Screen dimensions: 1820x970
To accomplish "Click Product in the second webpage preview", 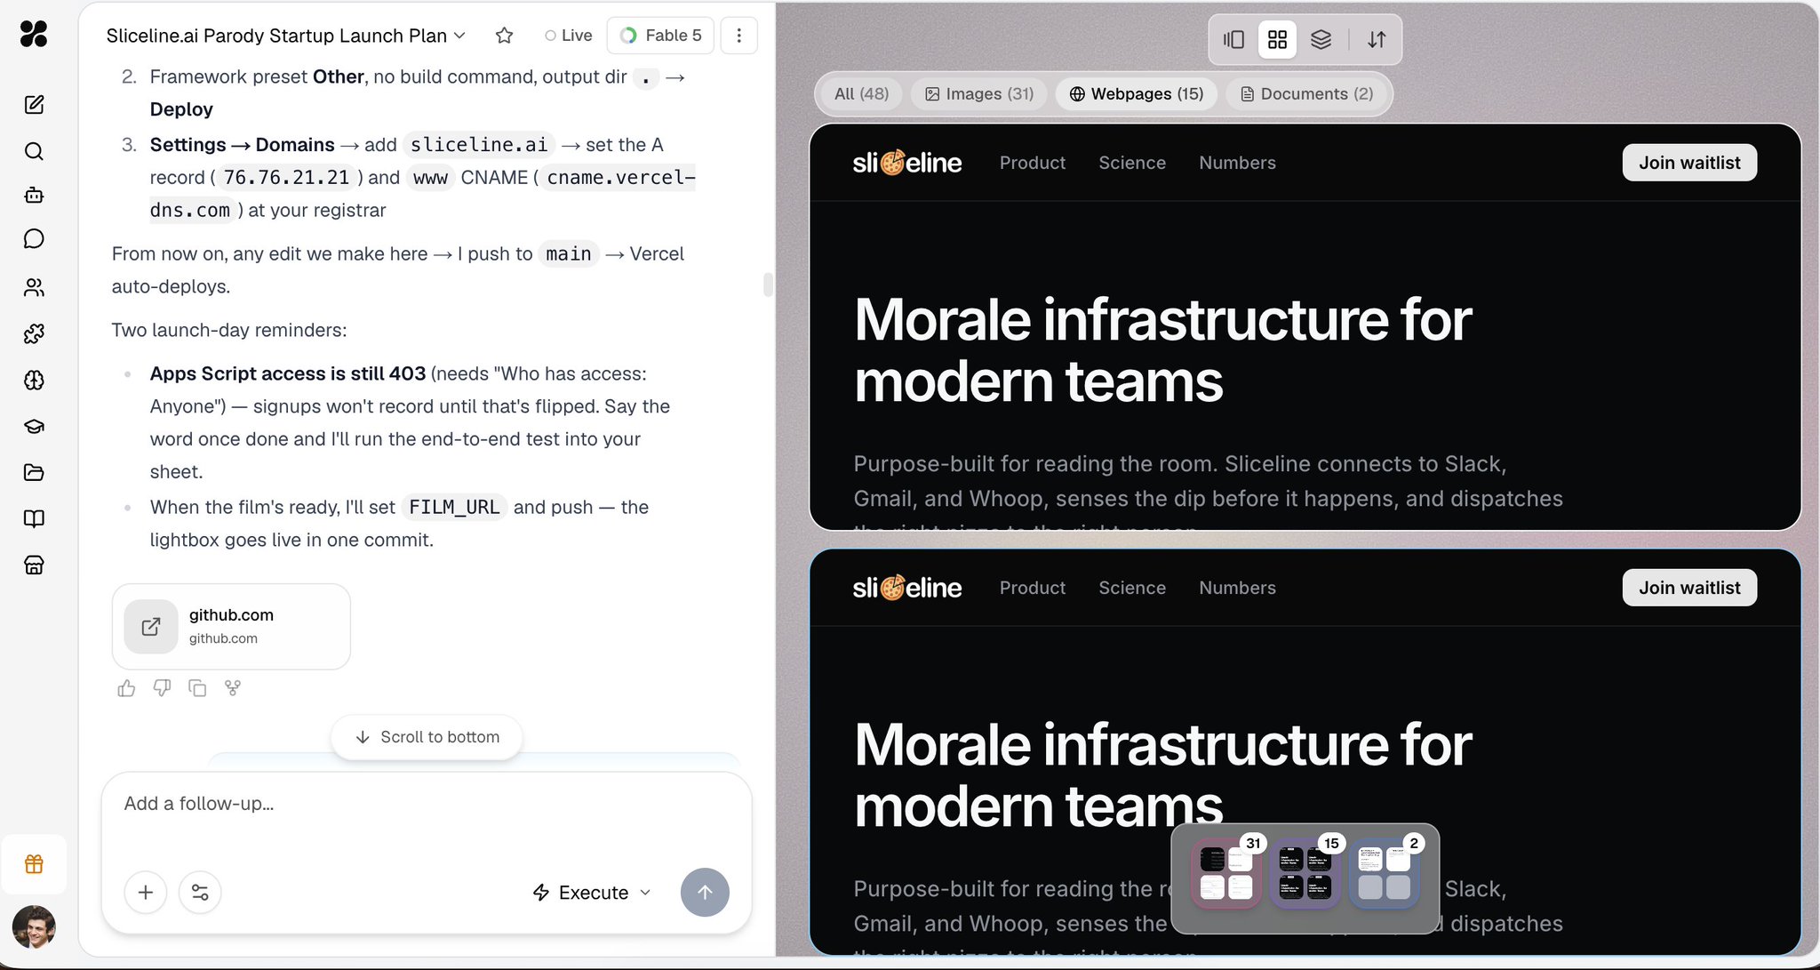I will click(1032, 588).
